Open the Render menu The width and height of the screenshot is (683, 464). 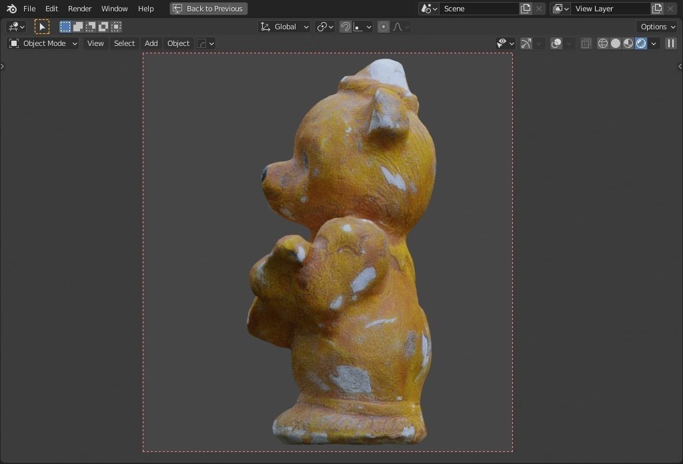point(80,9)
